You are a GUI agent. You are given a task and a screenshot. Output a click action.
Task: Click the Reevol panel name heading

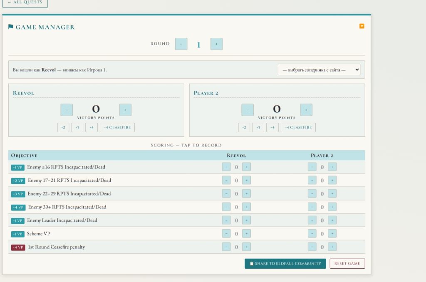click(24, 93)
